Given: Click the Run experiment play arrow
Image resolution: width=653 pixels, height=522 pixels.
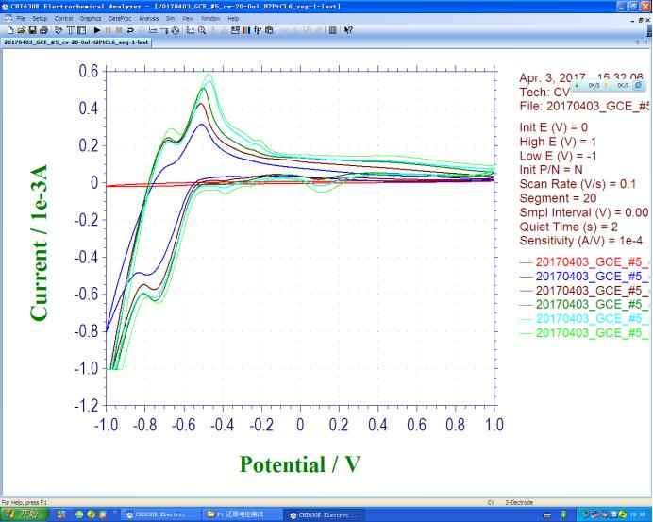Looking at the screenshot, I should [x=97, y=30].
